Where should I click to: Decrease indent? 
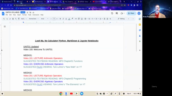104,19
